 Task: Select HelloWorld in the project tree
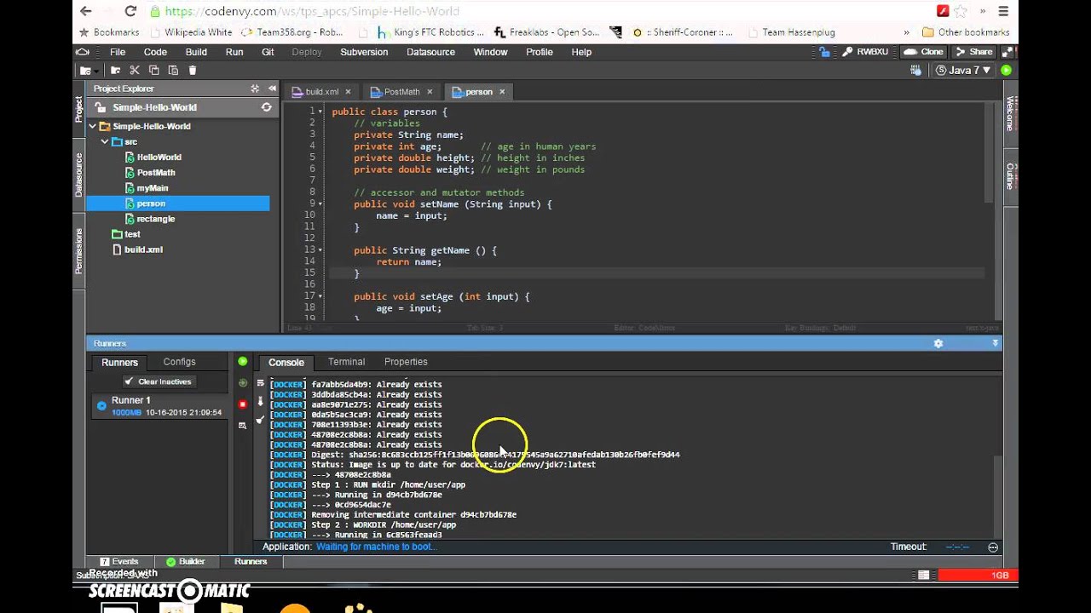[159, 158]
